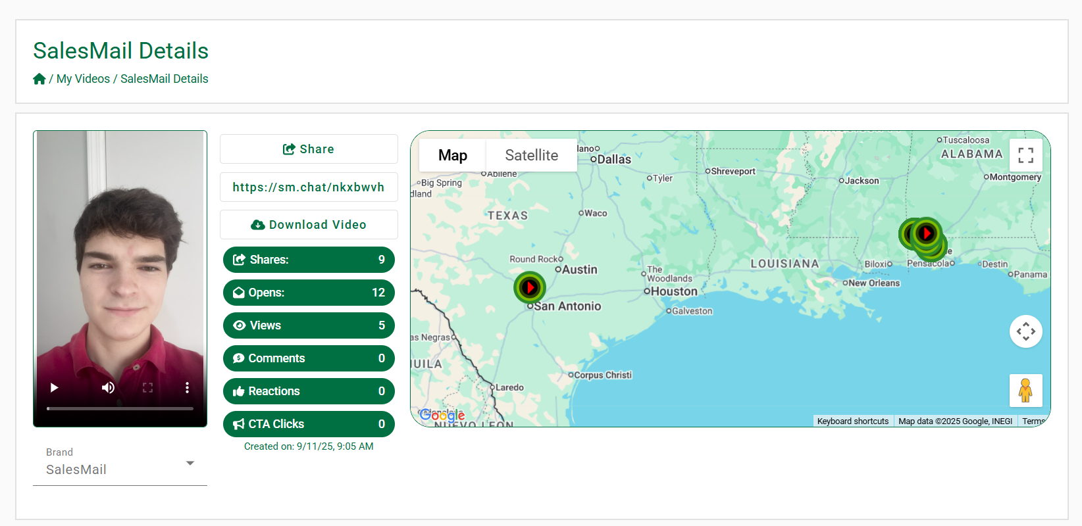Mute the video with speaker icon
Viewport: 1082px width, 526px height.
[x=108, y=388]
